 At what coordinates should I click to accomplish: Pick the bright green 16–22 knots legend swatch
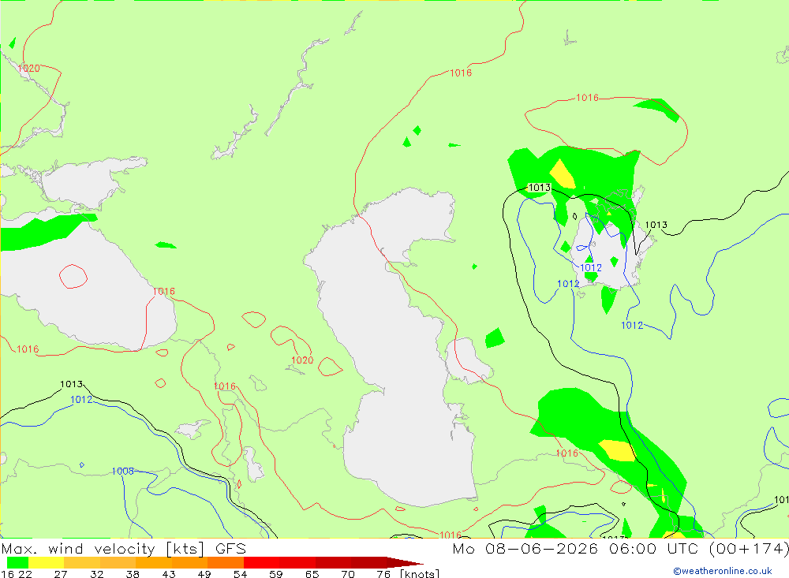coord(17,562)
